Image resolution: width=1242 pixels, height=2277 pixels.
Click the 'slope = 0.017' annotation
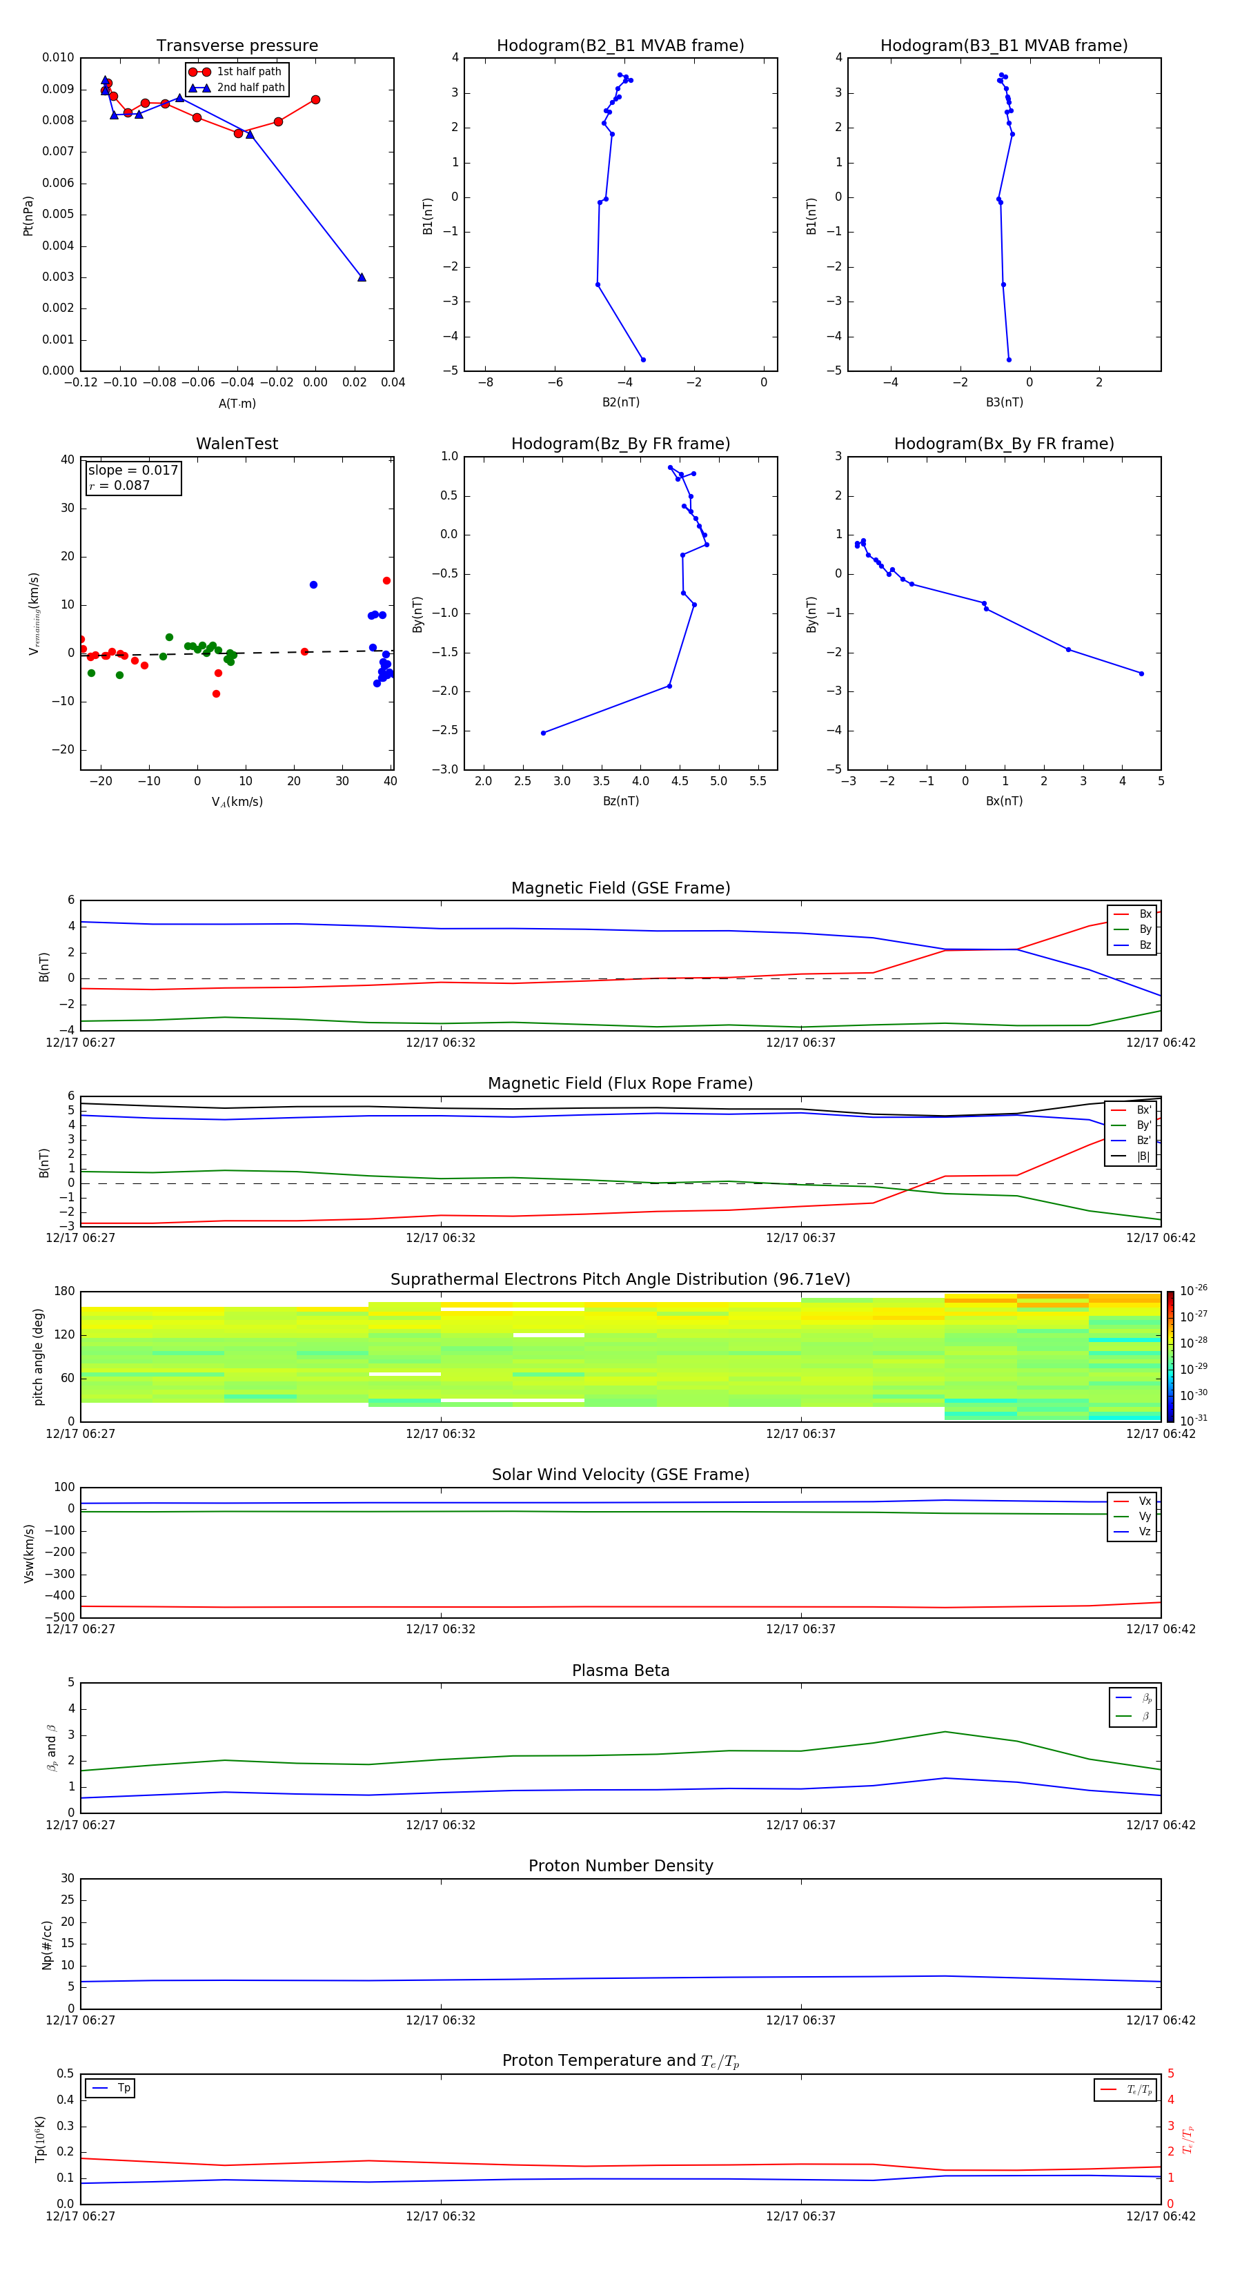132,471
